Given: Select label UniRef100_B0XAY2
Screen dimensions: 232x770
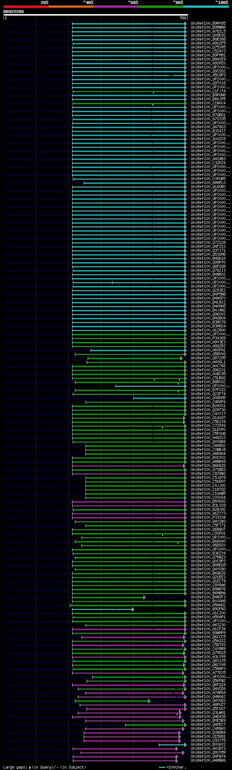Looking at the screenshot, I should (x=208, y=744).
